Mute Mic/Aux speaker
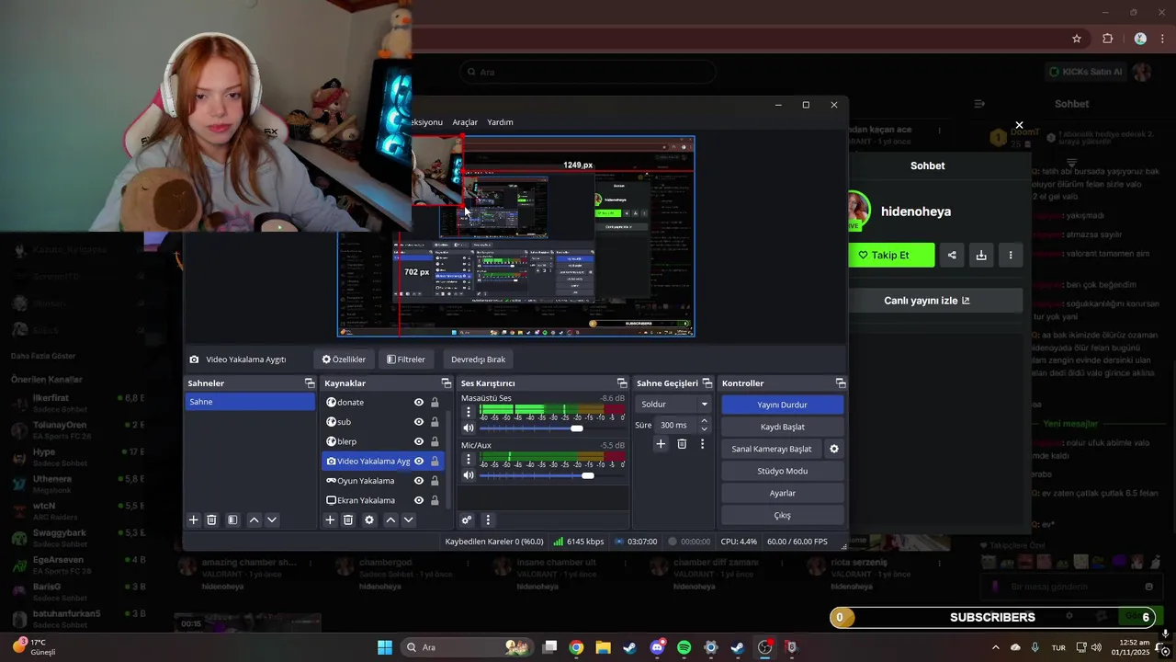The width and height of the screenshot is (1176, 662). point(469,475)
